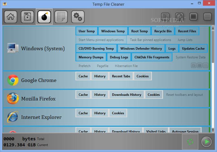Toggle Mozilla Firefox History
Image resolution: width=217 pixels, height=152 pixels.
coord(100,94)
